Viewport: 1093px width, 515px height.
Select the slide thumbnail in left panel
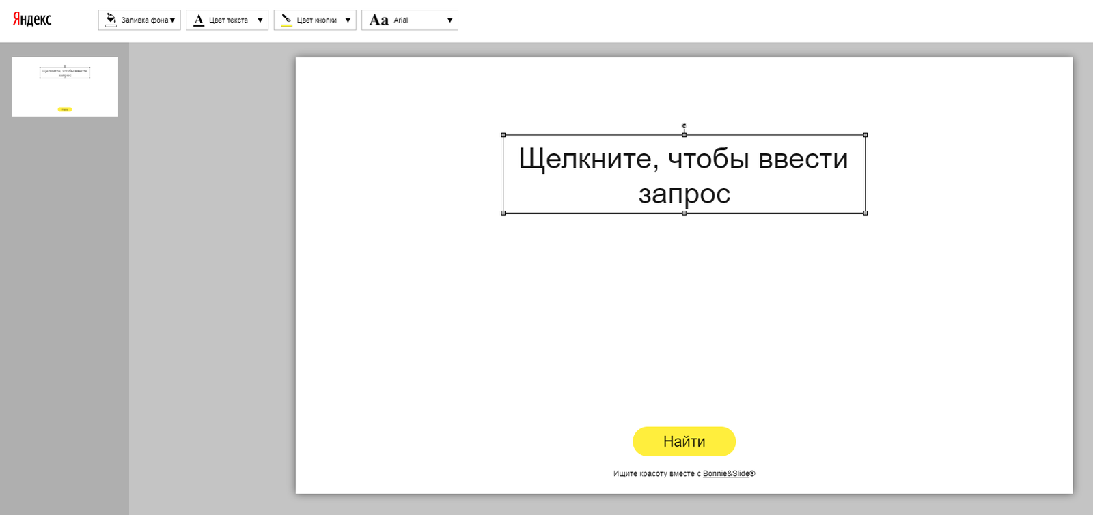point(65,87)
